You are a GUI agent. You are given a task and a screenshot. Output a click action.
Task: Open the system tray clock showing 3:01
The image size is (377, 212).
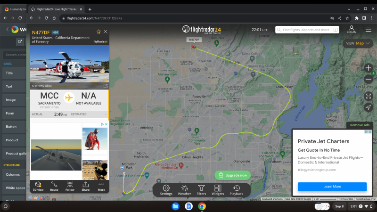pyautogui.click(x=361, y=206)
